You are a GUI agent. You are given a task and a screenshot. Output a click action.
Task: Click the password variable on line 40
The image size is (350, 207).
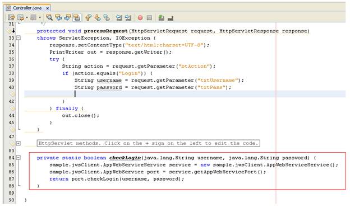click(x=109, y=87)
